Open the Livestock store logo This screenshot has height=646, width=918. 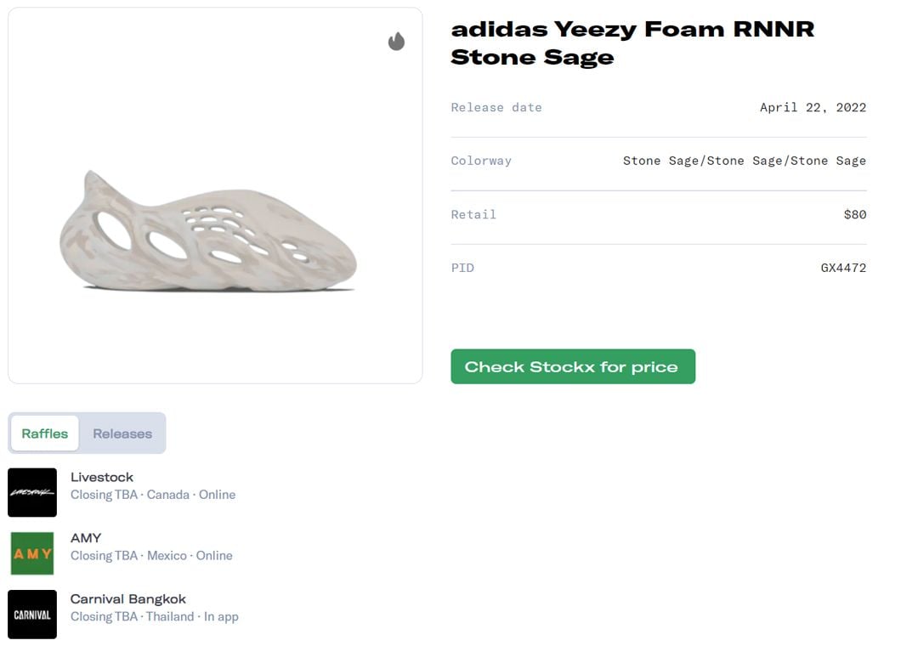pos(32,492)
